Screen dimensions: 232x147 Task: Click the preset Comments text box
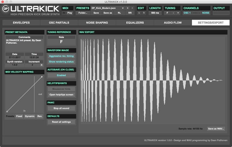coord(24,45)
